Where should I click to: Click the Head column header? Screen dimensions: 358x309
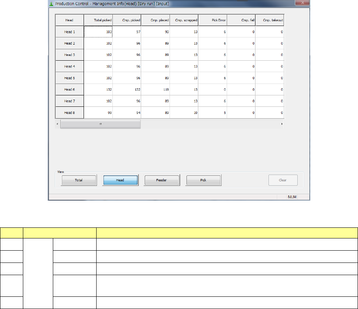click(x=69, y=20)
